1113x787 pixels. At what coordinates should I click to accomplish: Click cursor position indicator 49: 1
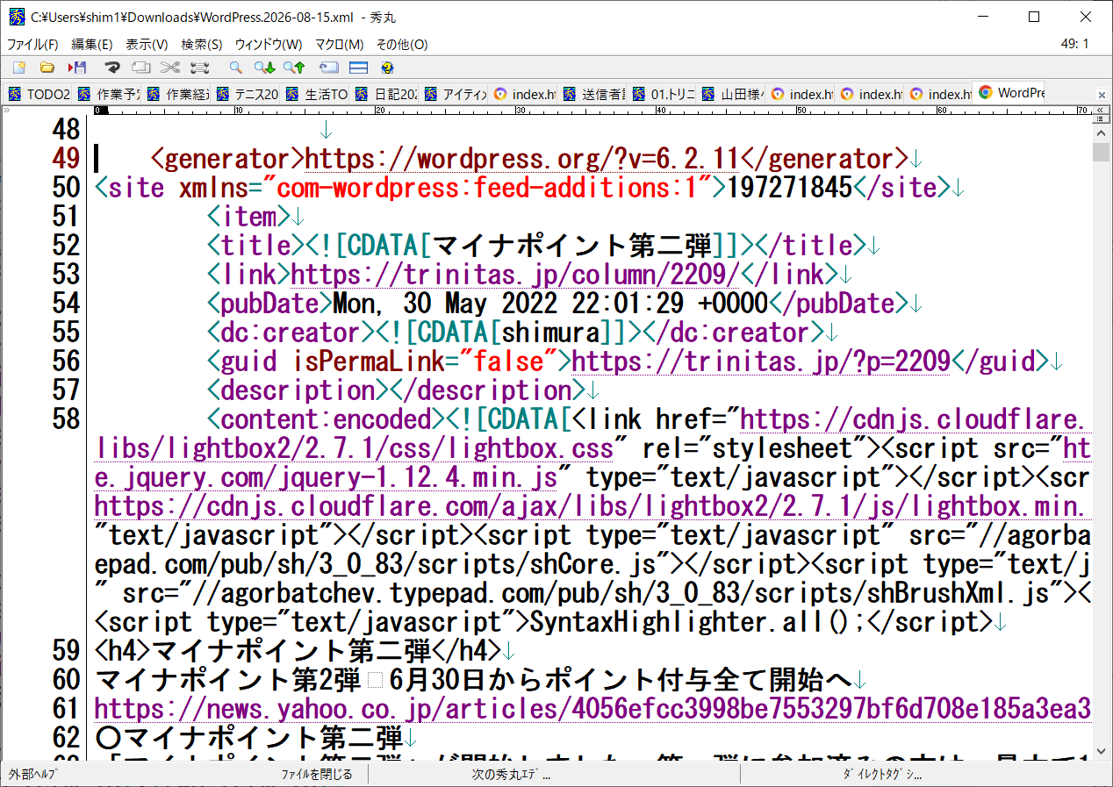pos(1074,44)
